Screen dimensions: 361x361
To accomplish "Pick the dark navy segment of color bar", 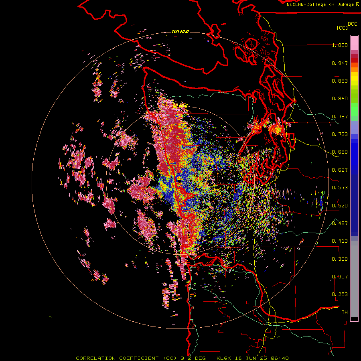I will coord(354,205).
